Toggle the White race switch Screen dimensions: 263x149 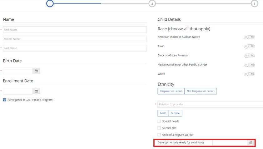point(249,74)
